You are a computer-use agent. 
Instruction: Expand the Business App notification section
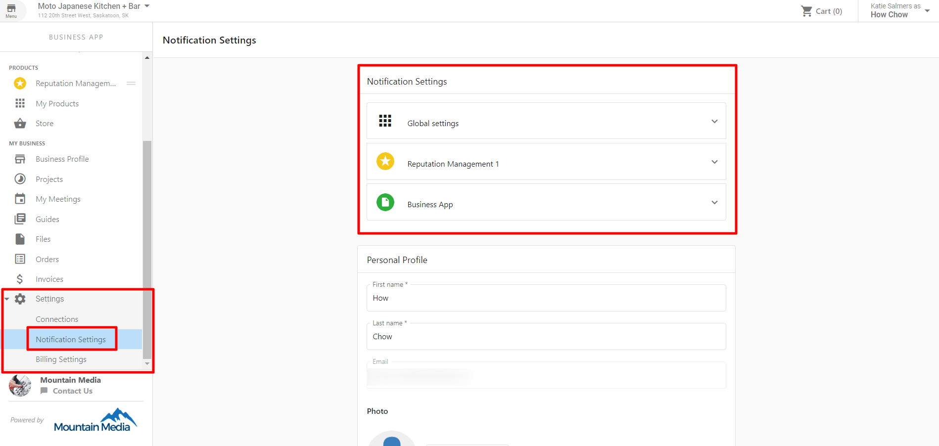pyautogui.click(x=714, y=202)
